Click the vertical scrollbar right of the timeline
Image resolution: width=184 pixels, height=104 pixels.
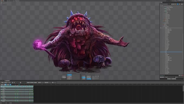click(x=183, y=88)
